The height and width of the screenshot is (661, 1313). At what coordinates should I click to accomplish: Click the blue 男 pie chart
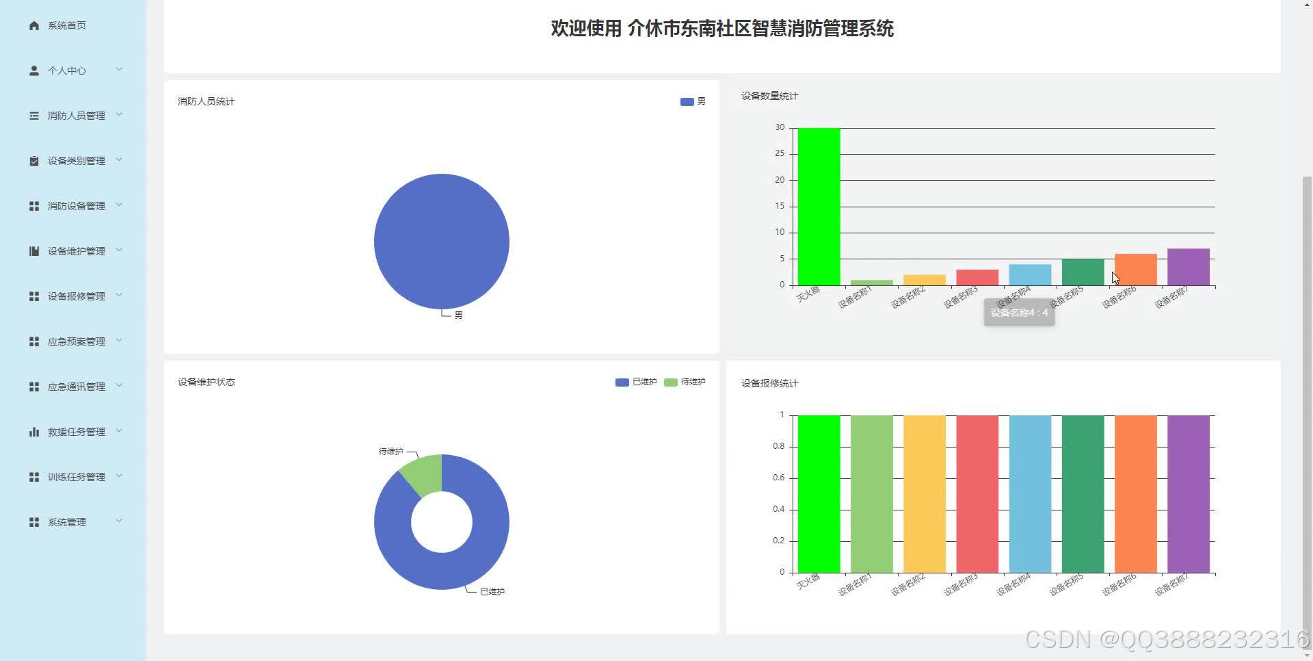coord(442,241)
